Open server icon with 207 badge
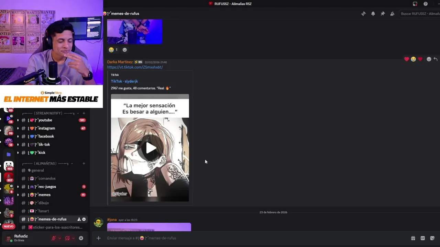 (9, 177)
